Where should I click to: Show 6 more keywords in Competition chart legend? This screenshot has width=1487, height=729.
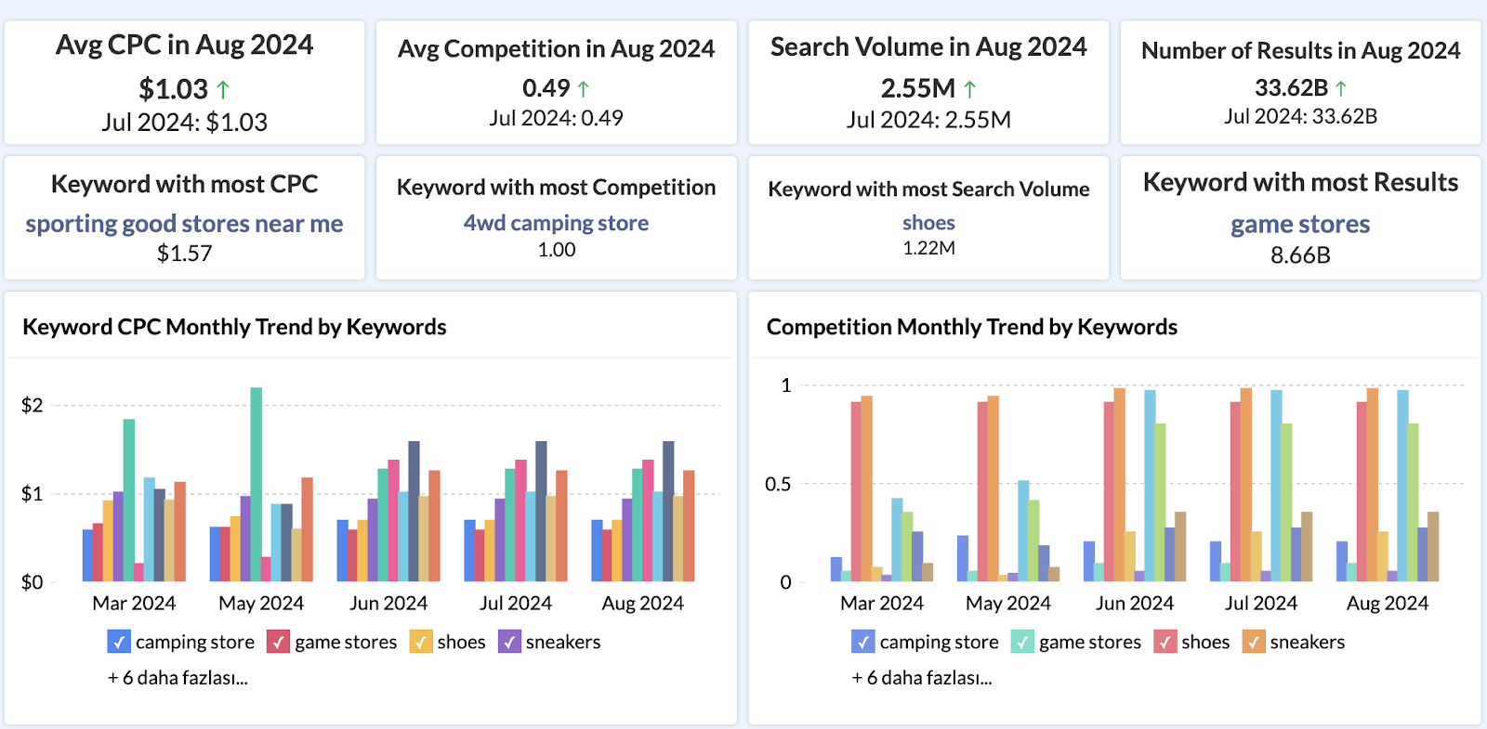tap(922, 678)
